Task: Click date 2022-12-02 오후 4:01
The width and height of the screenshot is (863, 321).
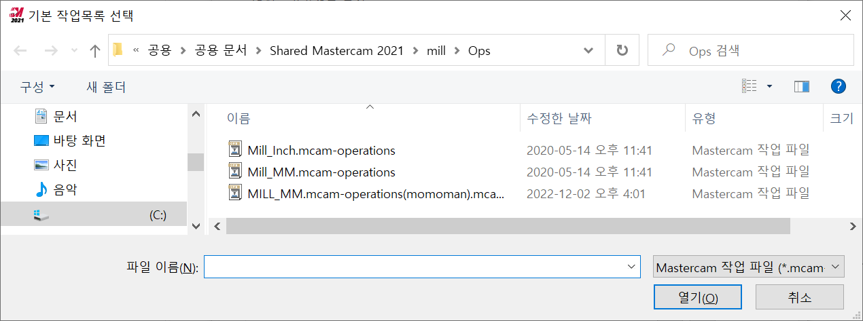Action: pos(586,194)
